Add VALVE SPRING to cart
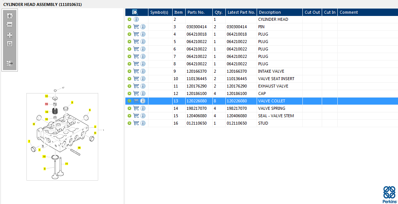The image size is (398, 204). coord(136,108)
